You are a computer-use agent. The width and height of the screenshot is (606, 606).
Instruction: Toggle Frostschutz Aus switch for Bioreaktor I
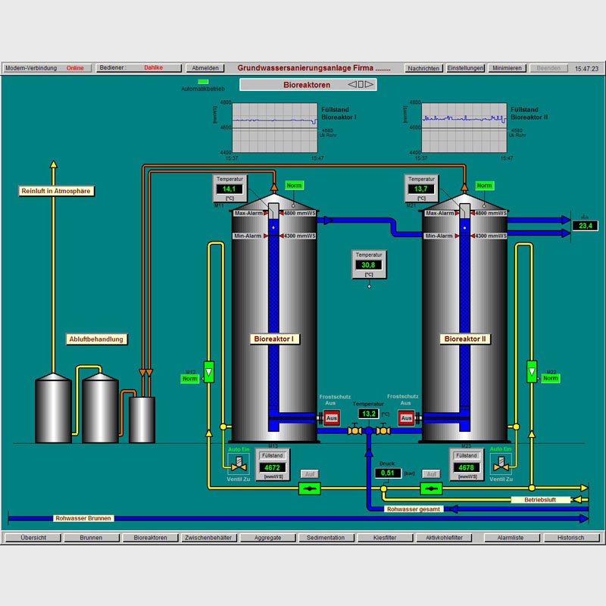click(x=332, y=417)
